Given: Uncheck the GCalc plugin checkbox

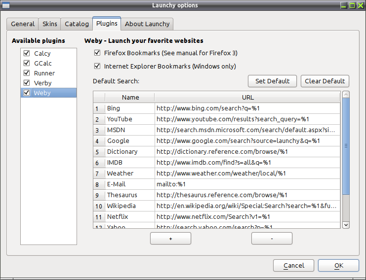Looking at the screenshot, I should [x=27, y=63].
